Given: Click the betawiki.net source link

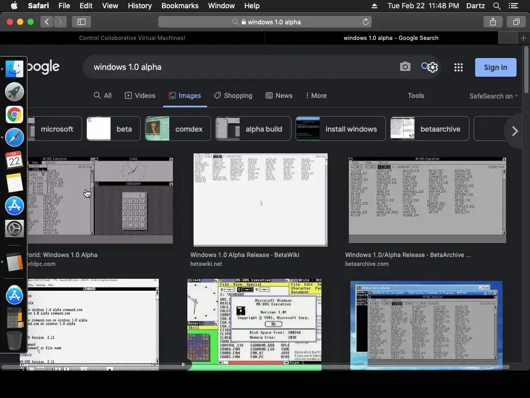Looking at the screenshot, I should tap(206, 264).
